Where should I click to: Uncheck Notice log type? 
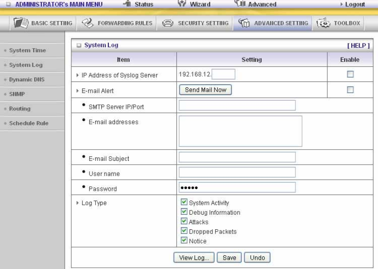point(184,240)
